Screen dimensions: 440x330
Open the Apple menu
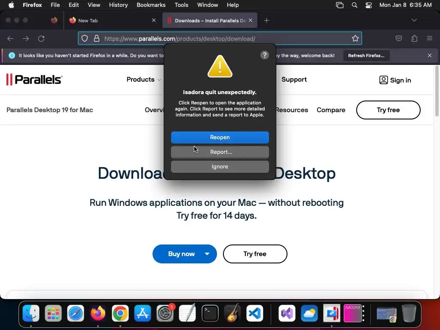(11, 5)
